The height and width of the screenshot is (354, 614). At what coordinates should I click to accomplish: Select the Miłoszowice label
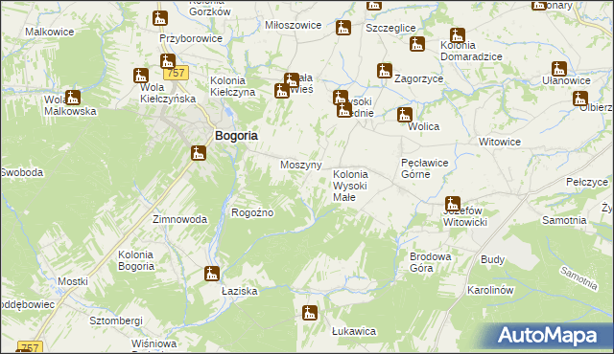point(294,26)
